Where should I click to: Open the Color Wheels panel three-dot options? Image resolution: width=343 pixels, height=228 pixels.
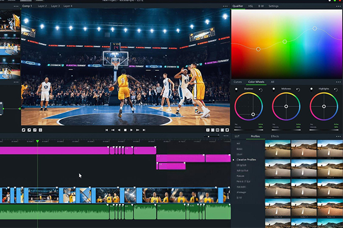click(338, 82)
